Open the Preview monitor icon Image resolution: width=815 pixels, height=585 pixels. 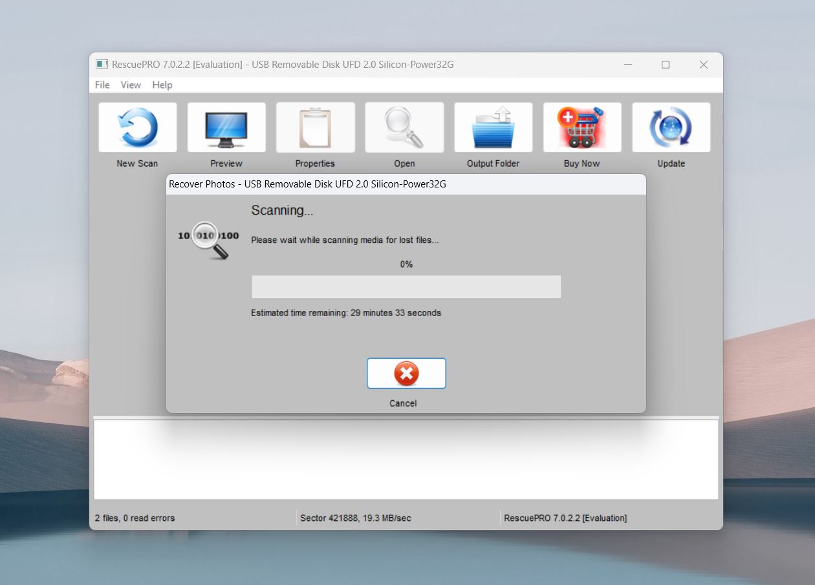pos(226,127)
